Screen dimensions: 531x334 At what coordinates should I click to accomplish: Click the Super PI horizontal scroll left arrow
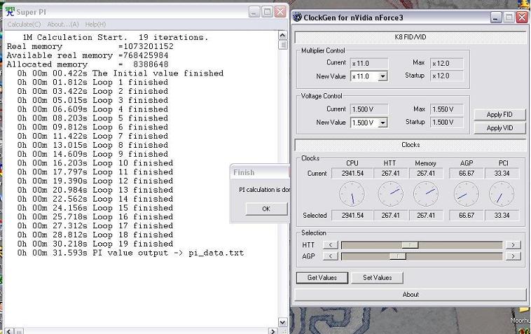9,331
